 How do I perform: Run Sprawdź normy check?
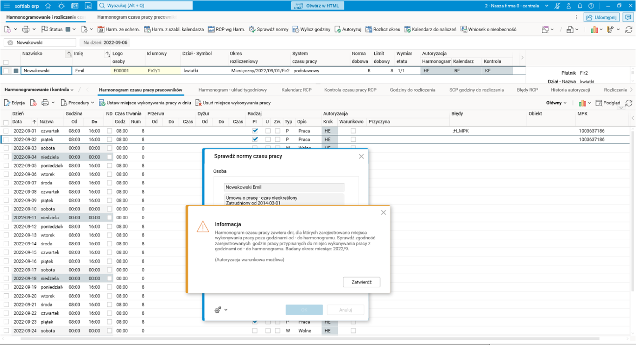(269, 29)
